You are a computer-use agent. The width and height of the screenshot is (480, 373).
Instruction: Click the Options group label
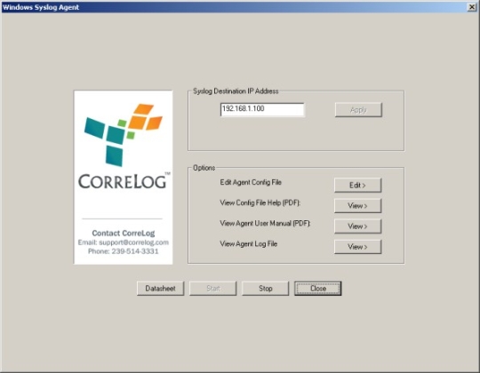204,168
